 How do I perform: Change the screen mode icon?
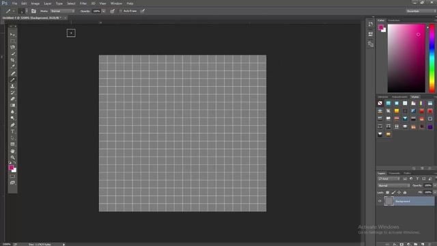[x=12, y=182]
